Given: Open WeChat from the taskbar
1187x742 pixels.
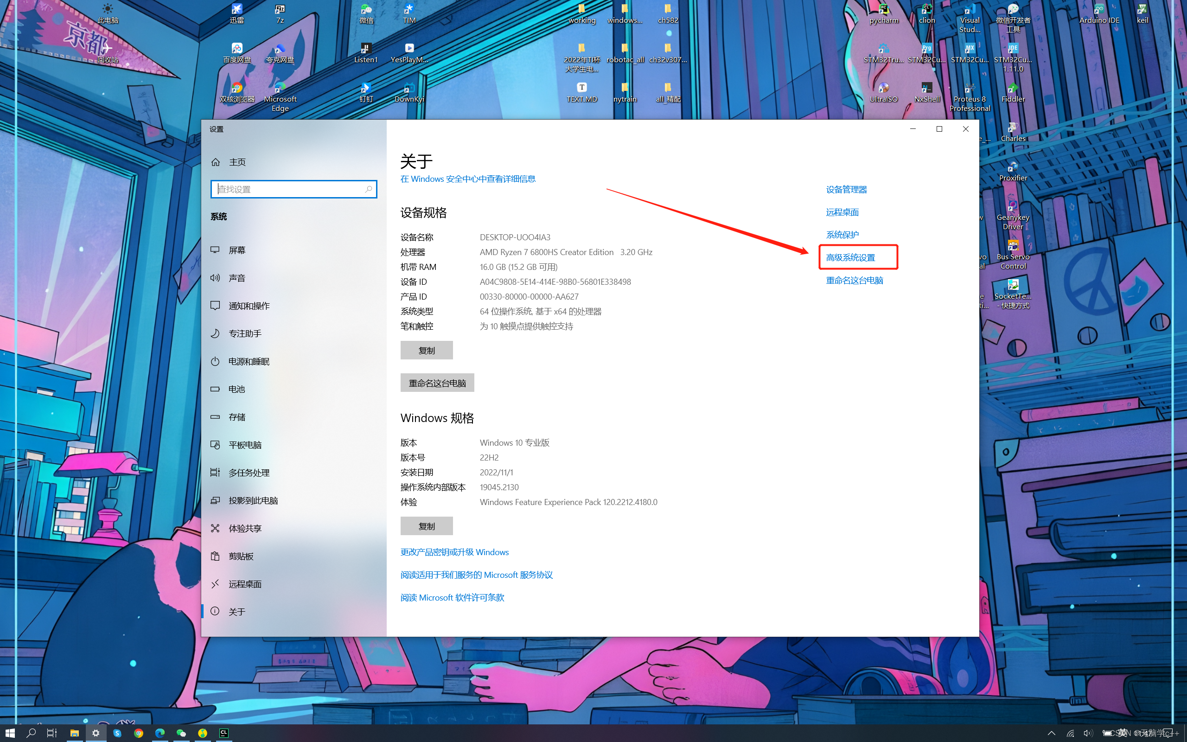Looking at the screenshot, I should click(181, 733).
